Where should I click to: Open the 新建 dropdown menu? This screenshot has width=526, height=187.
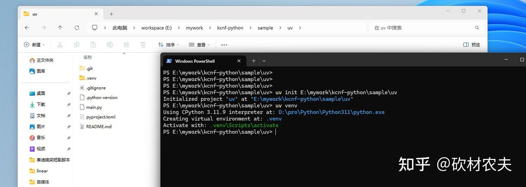tap(34, 45)
